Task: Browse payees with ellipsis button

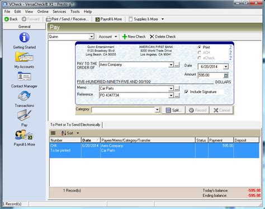Action: pyautogui.click(x=177, y=65)
